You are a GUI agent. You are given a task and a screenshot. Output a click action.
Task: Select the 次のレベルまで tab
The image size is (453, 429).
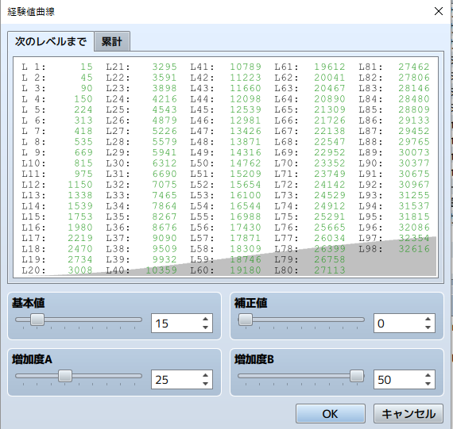pos(51,41)
